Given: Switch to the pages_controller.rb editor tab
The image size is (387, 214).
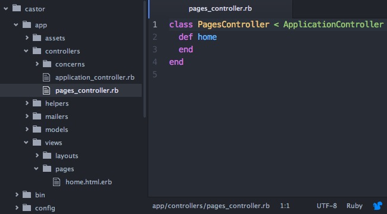Looking at the screenshot, I should click(220, 9).
